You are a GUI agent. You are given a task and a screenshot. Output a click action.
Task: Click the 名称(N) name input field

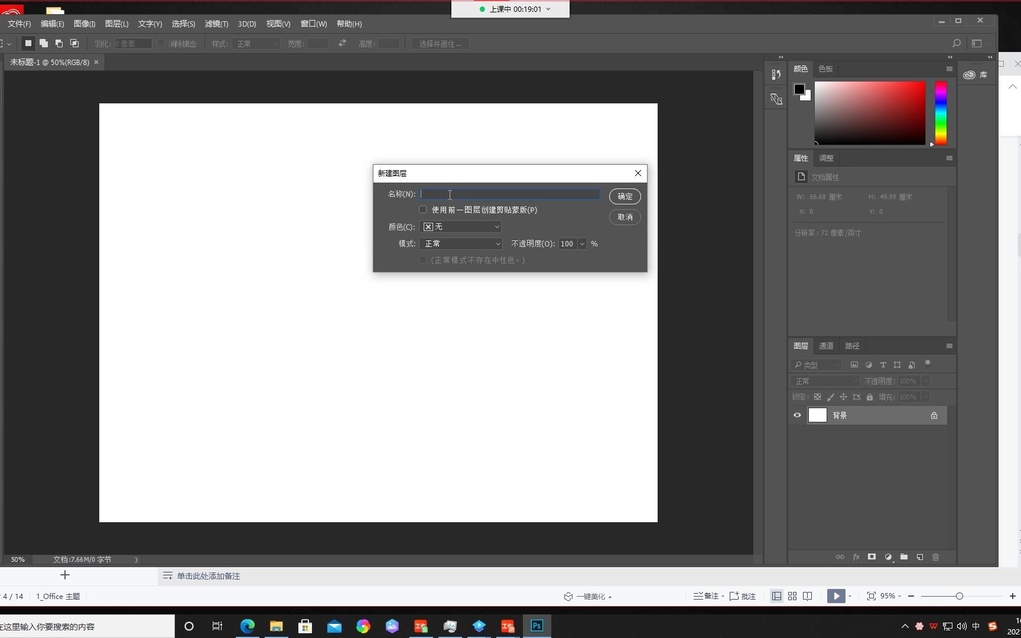[508, 194]
